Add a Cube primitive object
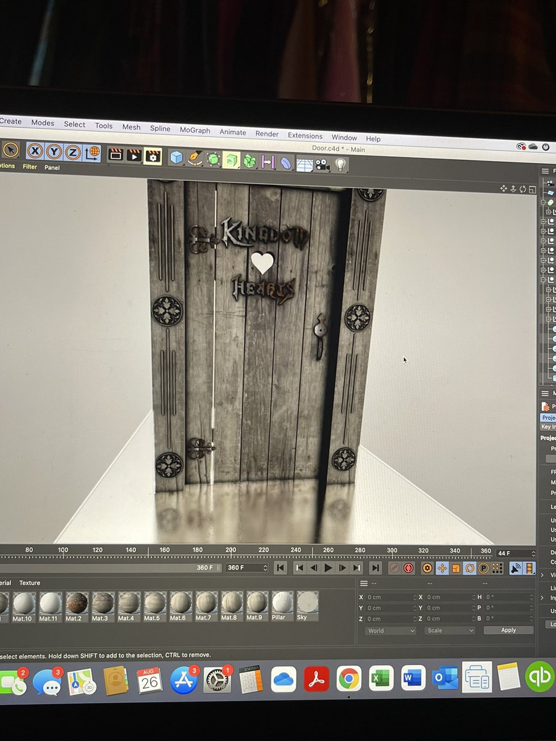Image resolution: width=556 pixels, height=741 pixels. click(x=177, y=157)
